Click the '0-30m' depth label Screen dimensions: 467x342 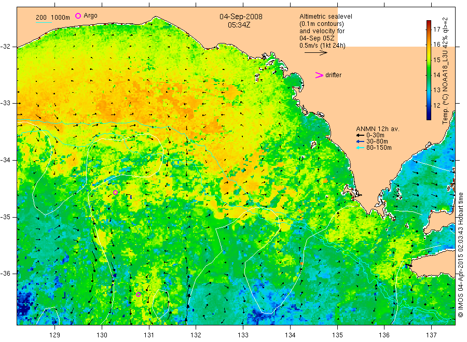point(375,135)
